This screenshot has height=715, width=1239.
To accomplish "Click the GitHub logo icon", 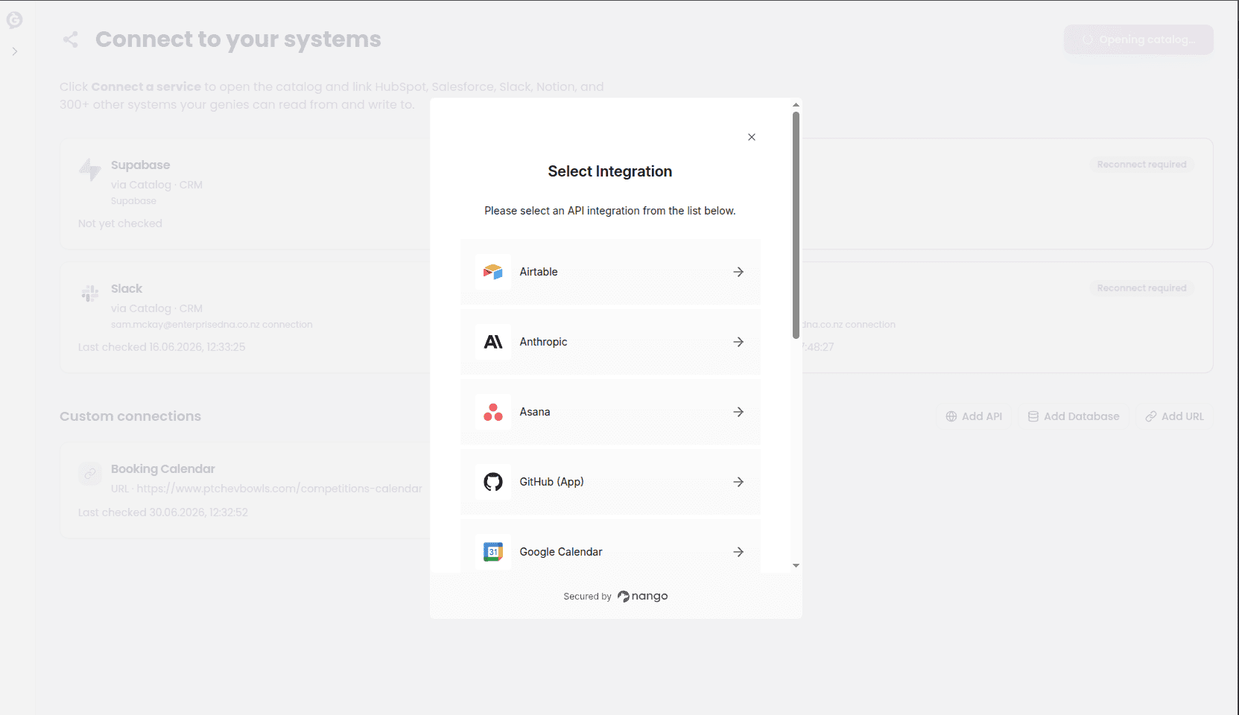I will 493,482.
